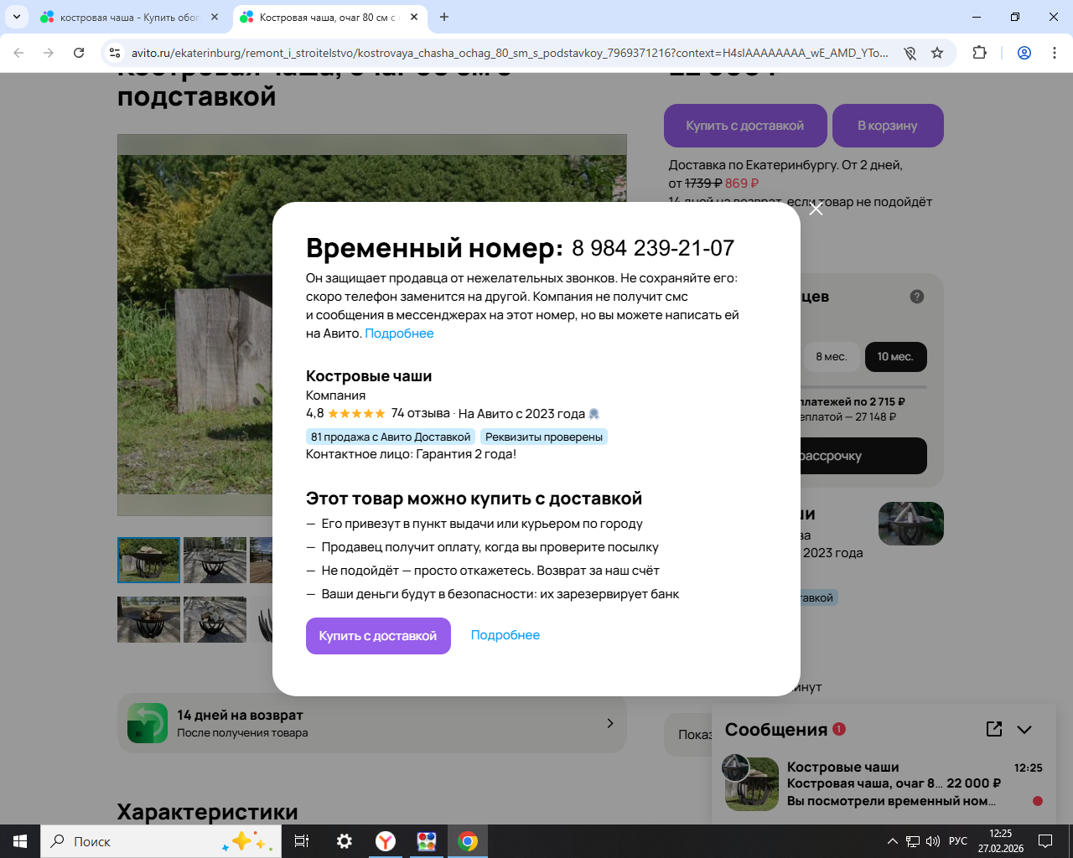Click the seller badge icon after '2023 года'

point(594,413)
